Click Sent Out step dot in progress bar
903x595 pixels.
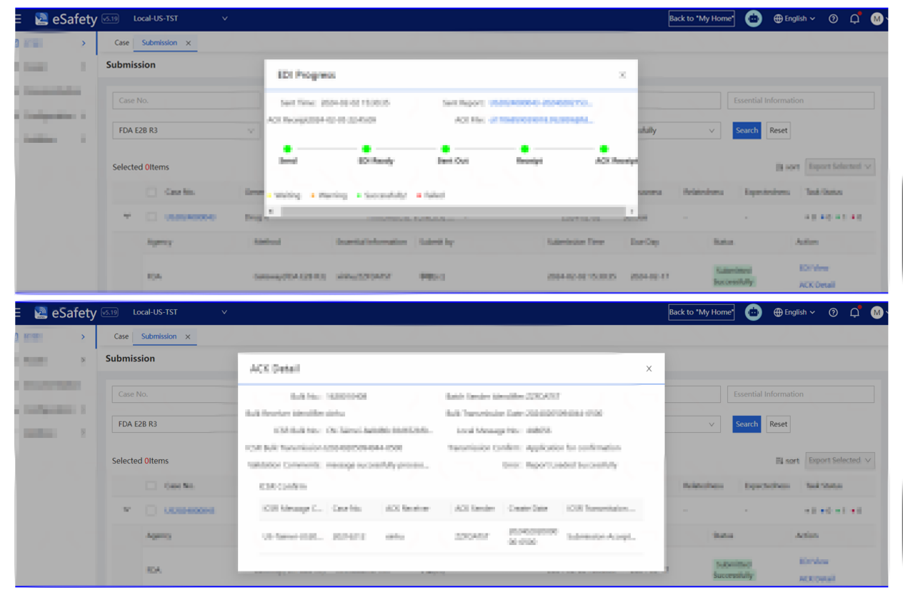click(x=446, y=149)
